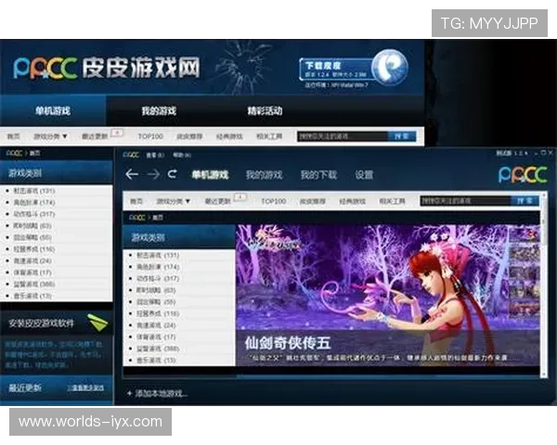Switch to 单机游戏 tab in the client

(x=210, y=174)
